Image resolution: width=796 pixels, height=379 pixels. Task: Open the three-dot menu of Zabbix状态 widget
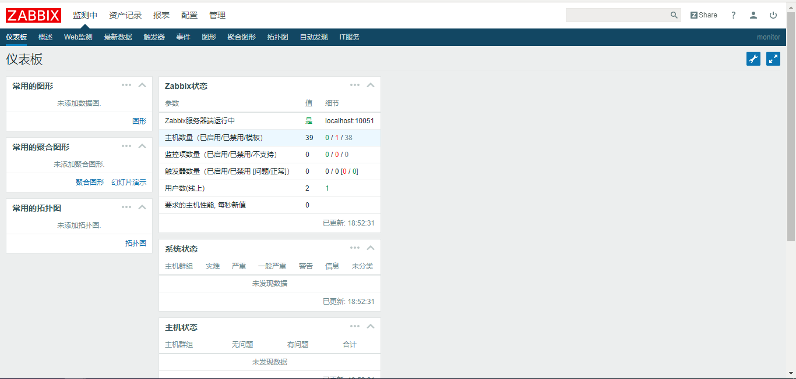coord(355,85)
